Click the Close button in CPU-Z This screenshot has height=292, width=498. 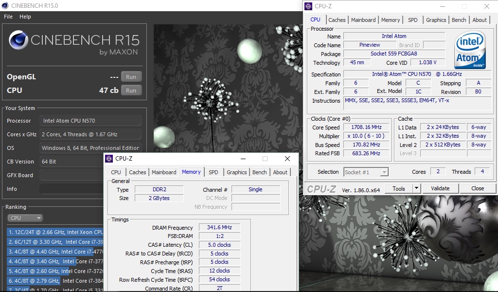[478, 188]
